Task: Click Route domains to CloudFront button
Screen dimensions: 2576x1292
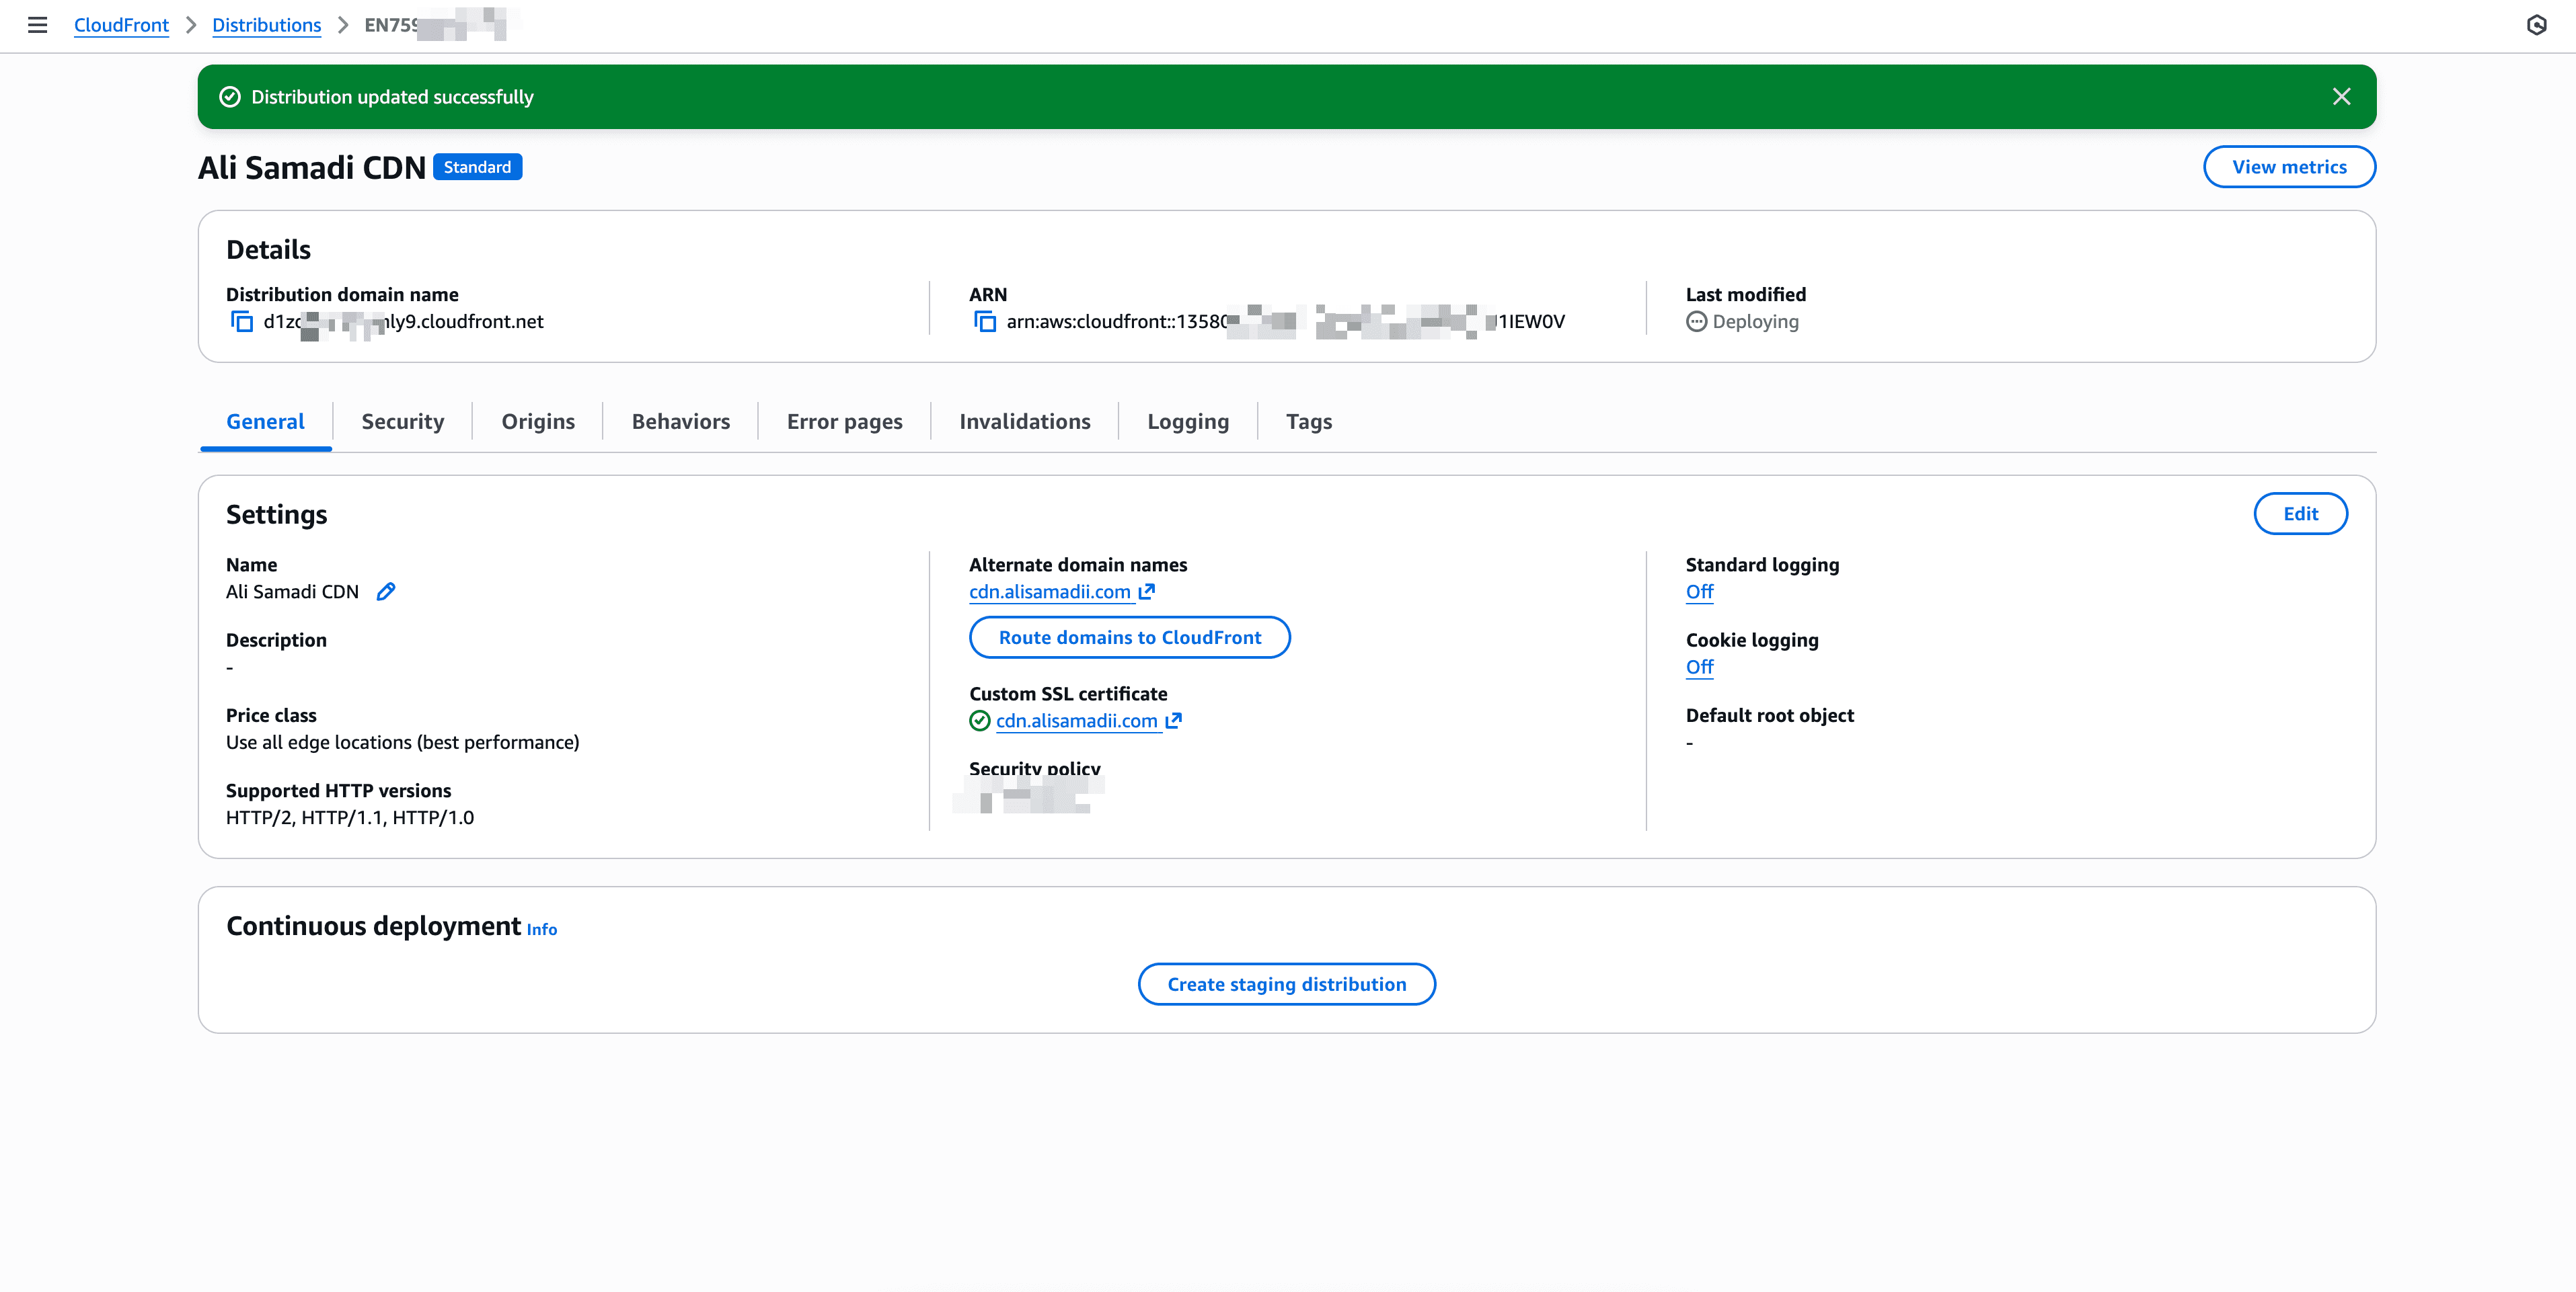Action: click(1129, 637)
